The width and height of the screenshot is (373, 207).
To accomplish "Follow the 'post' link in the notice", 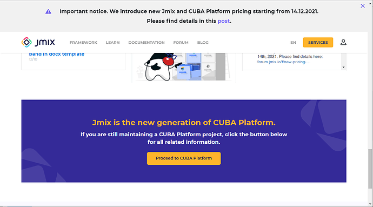I will 224,21.
